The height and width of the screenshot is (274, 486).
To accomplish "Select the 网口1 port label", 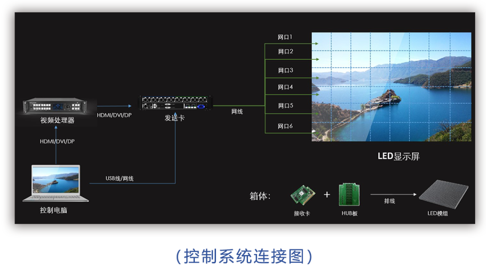I will click(x=285, y=37).
